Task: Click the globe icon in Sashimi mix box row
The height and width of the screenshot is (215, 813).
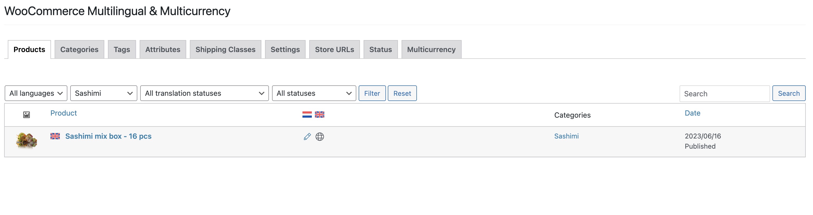Action: click(320, 136)
